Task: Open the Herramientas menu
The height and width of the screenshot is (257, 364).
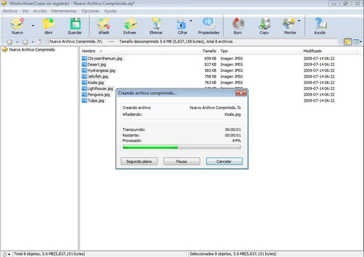Action: coord(64,11)
